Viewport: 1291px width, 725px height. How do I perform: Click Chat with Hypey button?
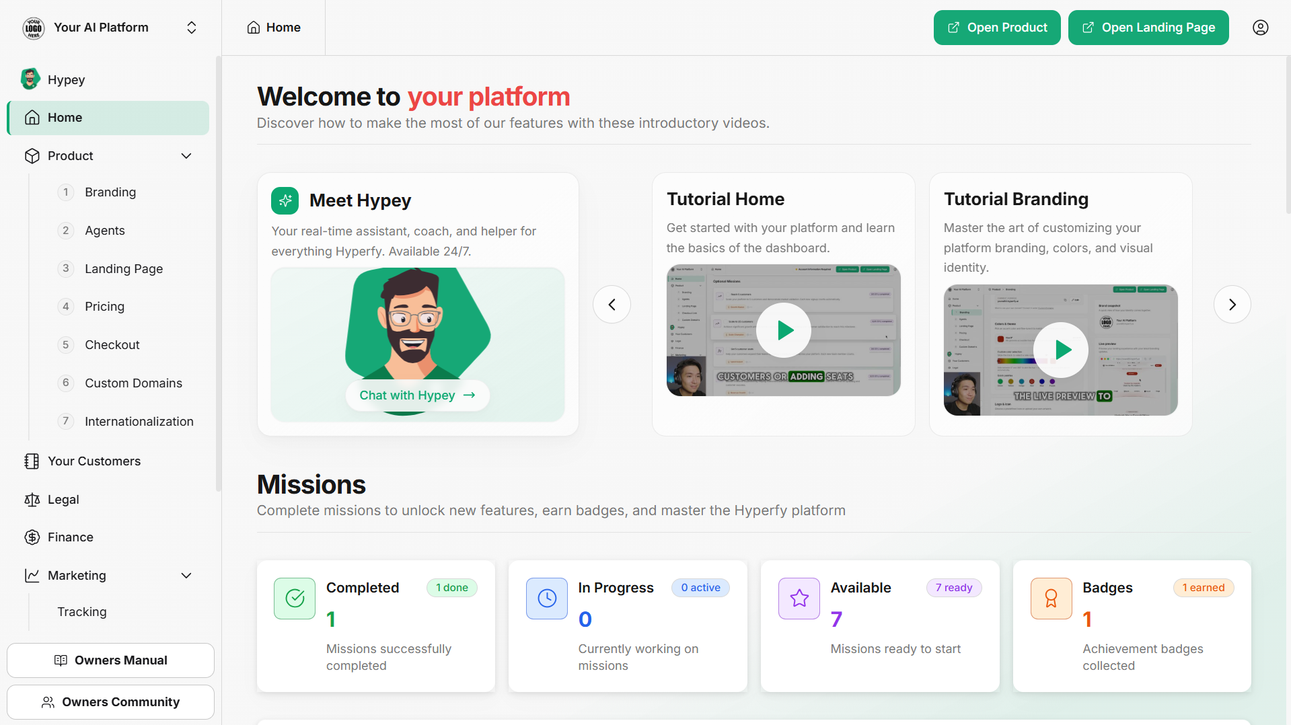(x=418, y=395)
